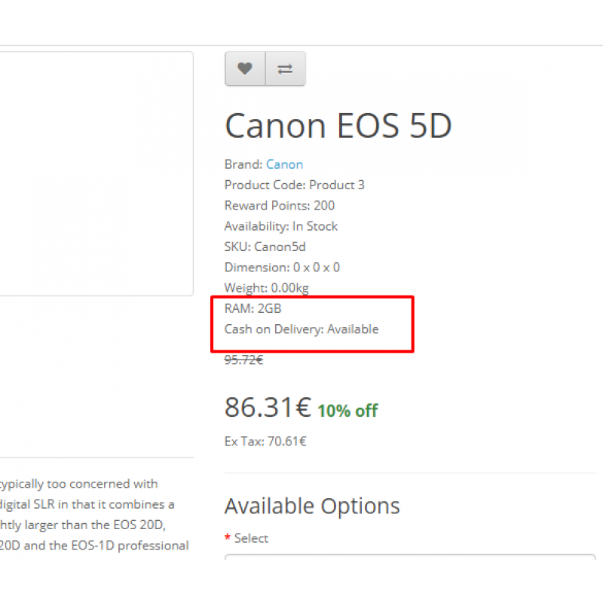
Task: Add Canon EOS 5D to wish list
Action: click(x=245, y=69)
